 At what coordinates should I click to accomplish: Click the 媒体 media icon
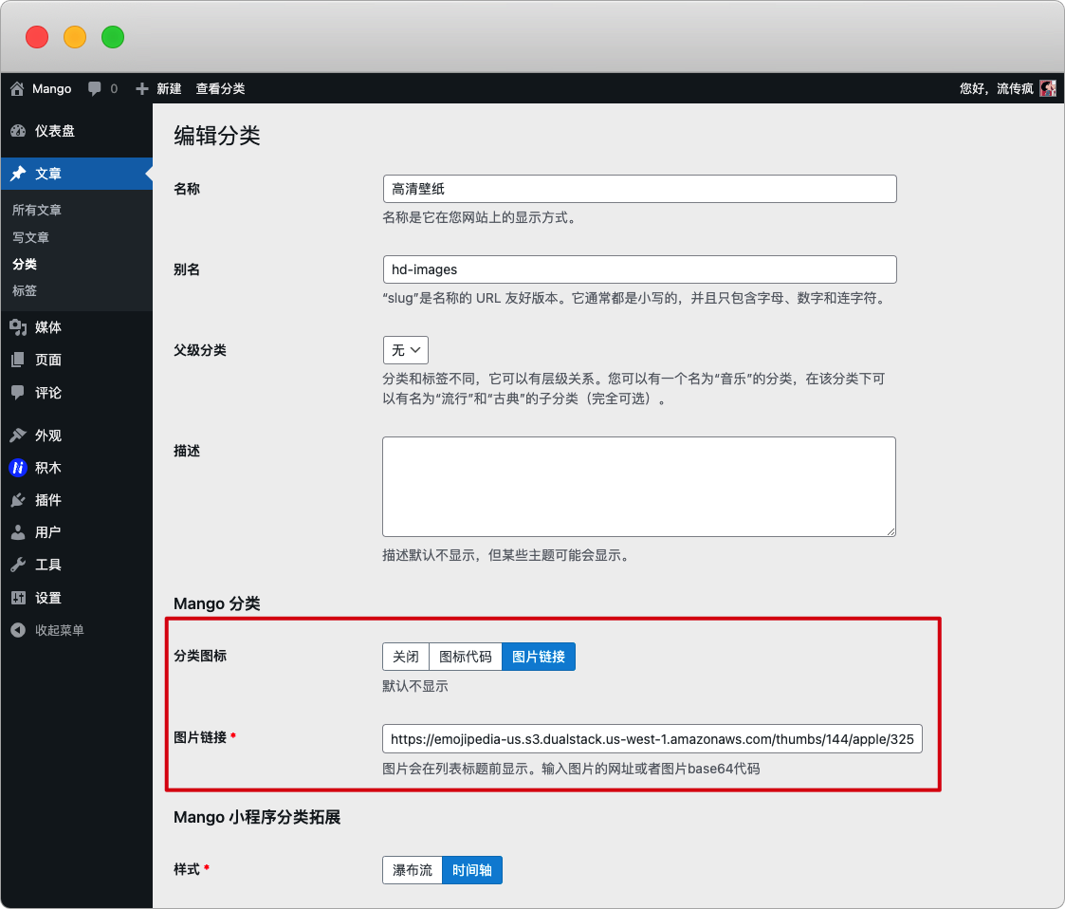(18, 327)
